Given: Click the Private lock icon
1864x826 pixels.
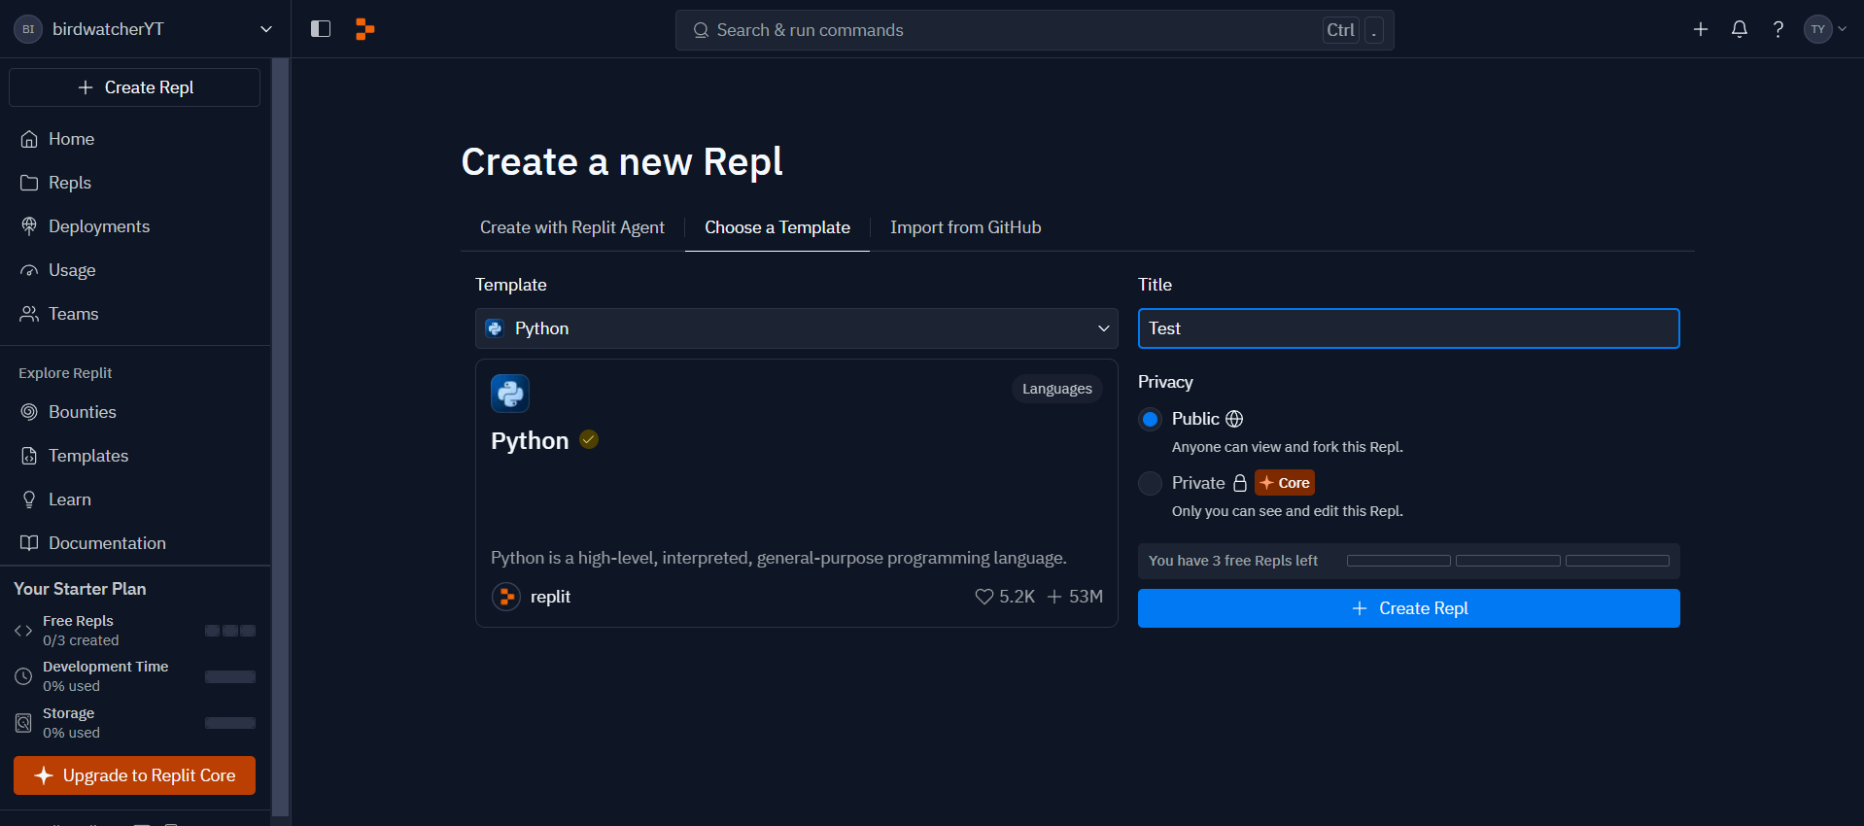Looking at the screenshot, I should point(1240,483).
